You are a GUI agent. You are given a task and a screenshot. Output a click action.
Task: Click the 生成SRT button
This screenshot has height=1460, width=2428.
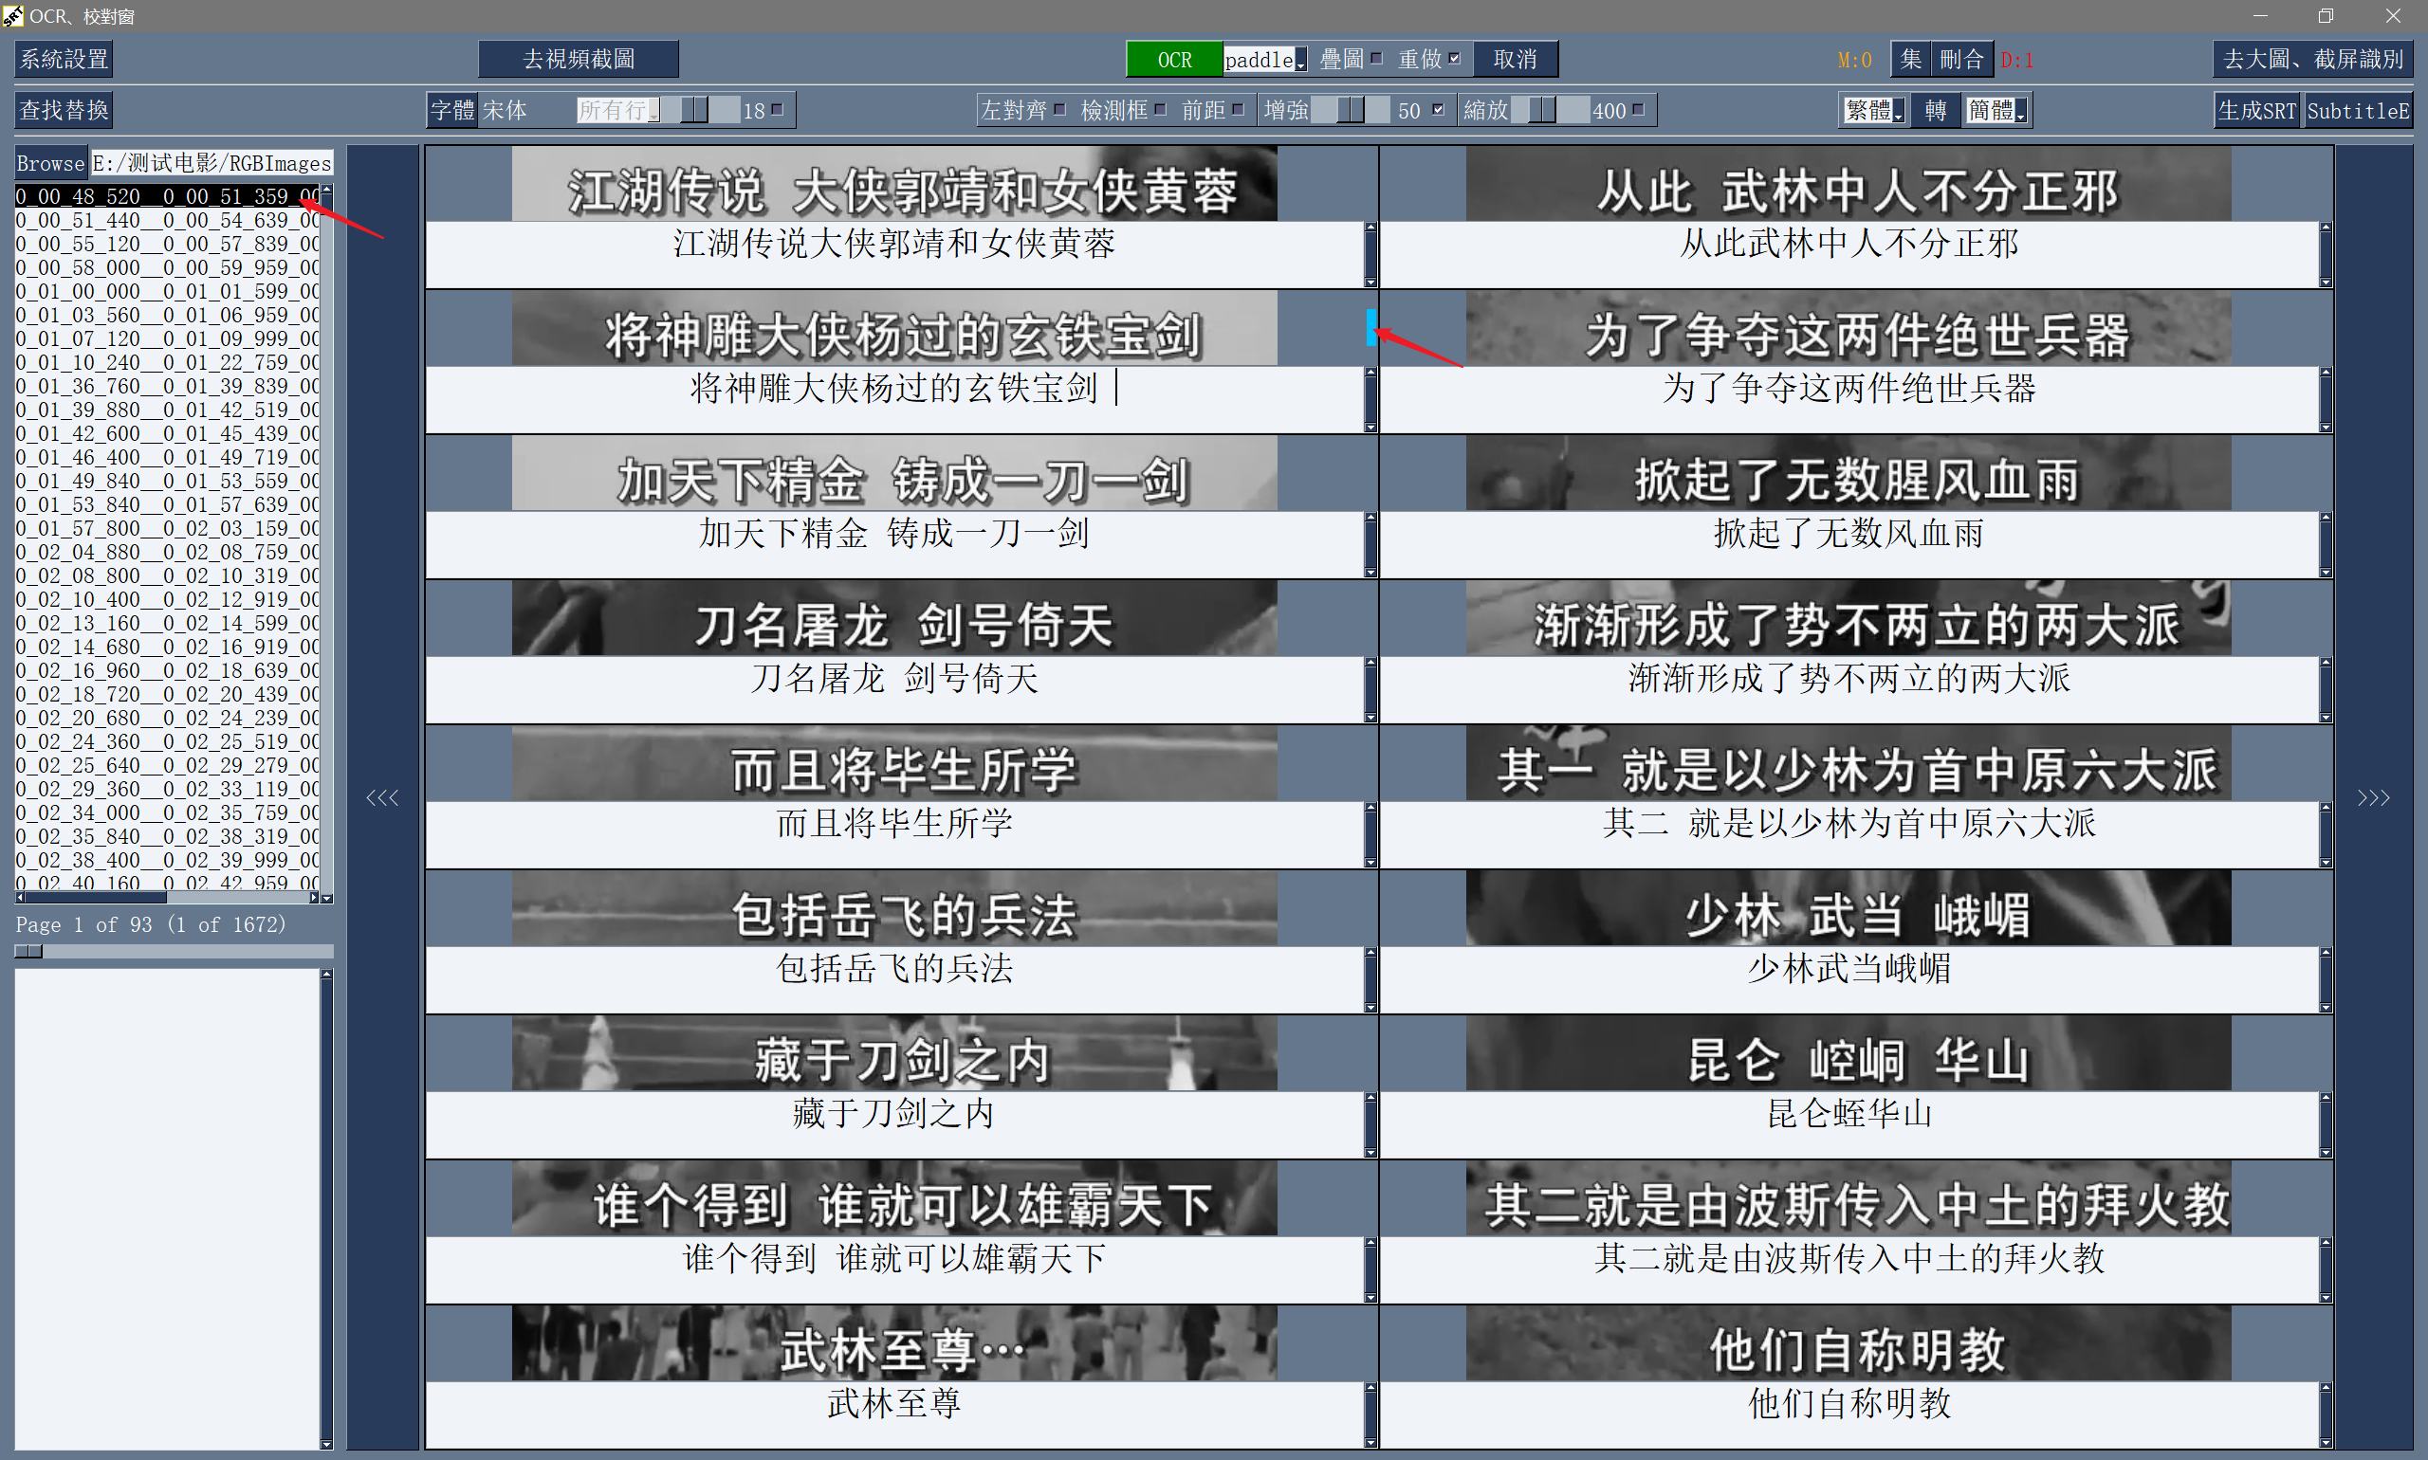[x=2255, y=110]
